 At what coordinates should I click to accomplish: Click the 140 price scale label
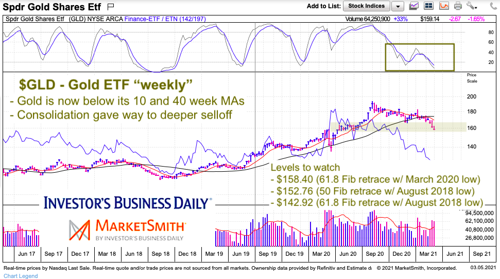(472, 146)
